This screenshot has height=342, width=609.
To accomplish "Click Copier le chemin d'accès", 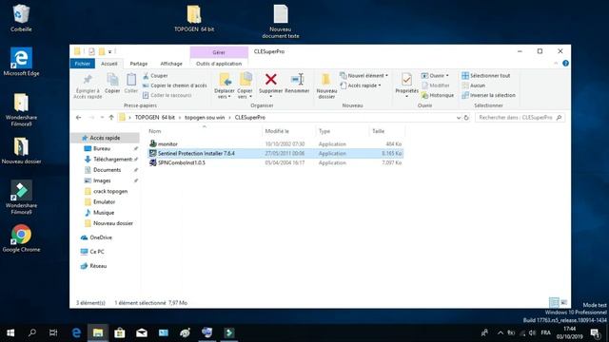I will (x=174, y=85).
